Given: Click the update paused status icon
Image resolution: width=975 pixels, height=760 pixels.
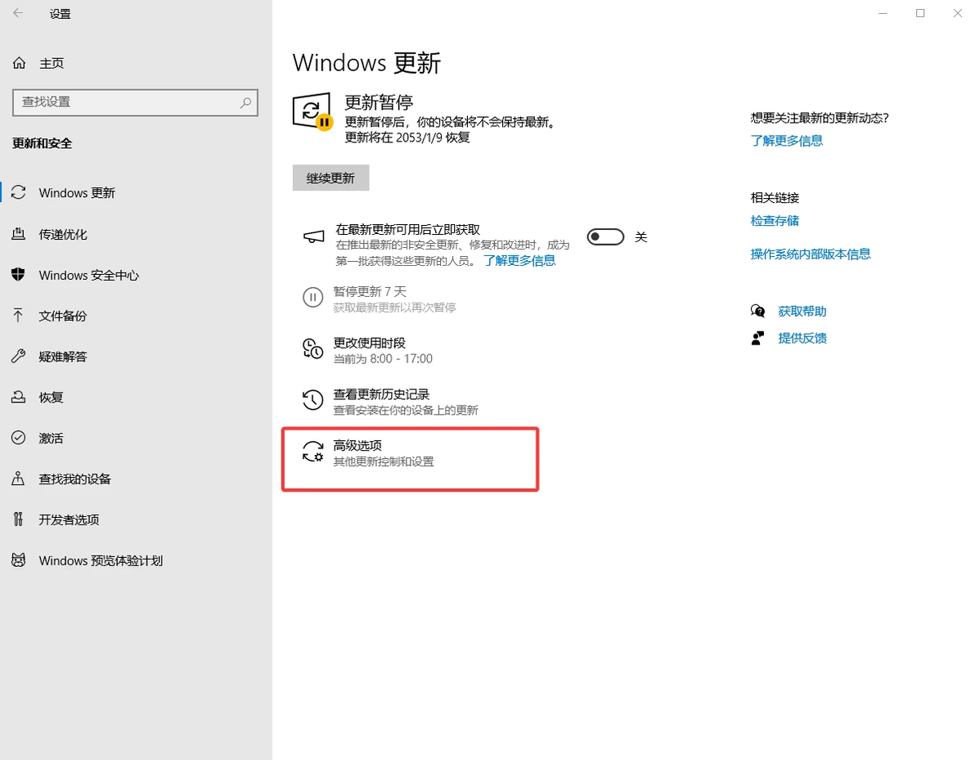Looking at the screenshot, I should click(312, 112).
